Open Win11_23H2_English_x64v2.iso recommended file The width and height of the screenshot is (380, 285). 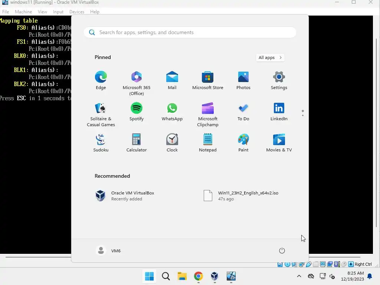click(x=241, y=196)
